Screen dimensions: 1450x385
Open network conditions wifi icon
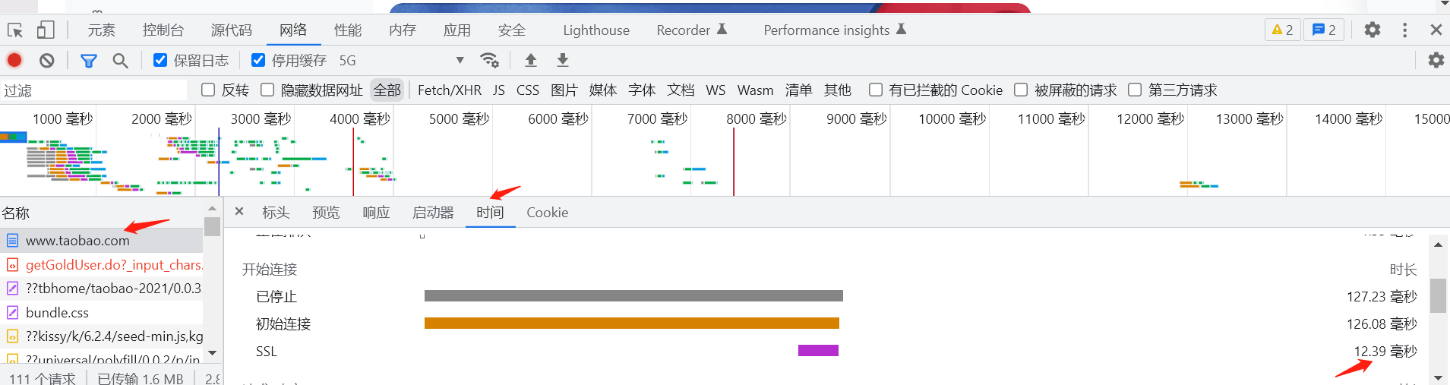490,60
